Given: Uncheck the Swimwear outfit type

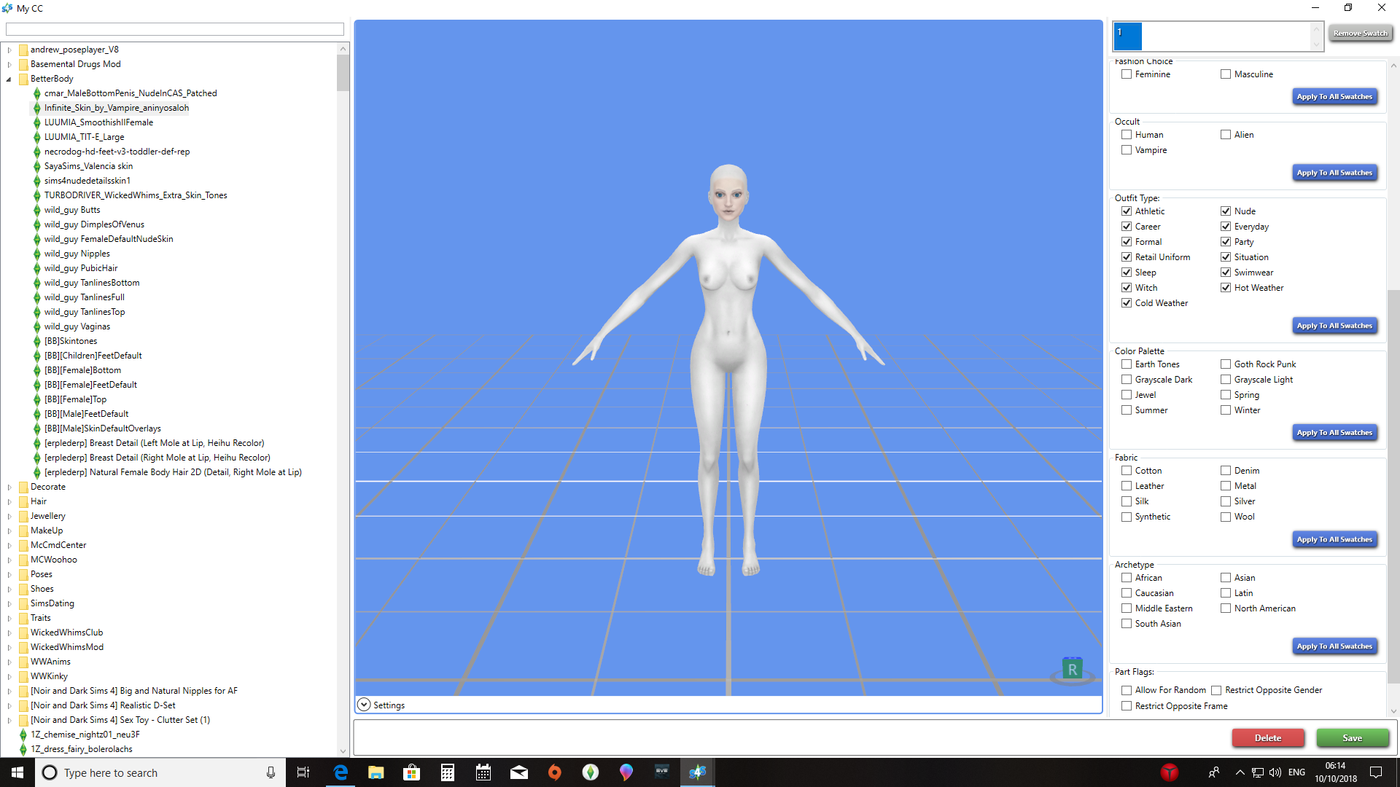Looking at the screenshot, I should (1226, 273).
